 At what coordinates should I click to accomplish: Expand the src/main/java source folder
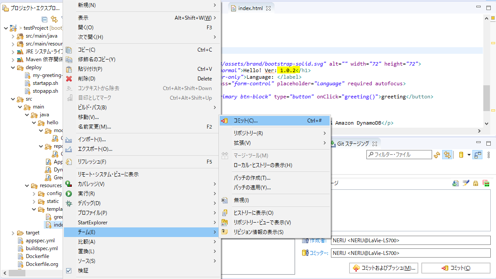[x=13, y=36]
